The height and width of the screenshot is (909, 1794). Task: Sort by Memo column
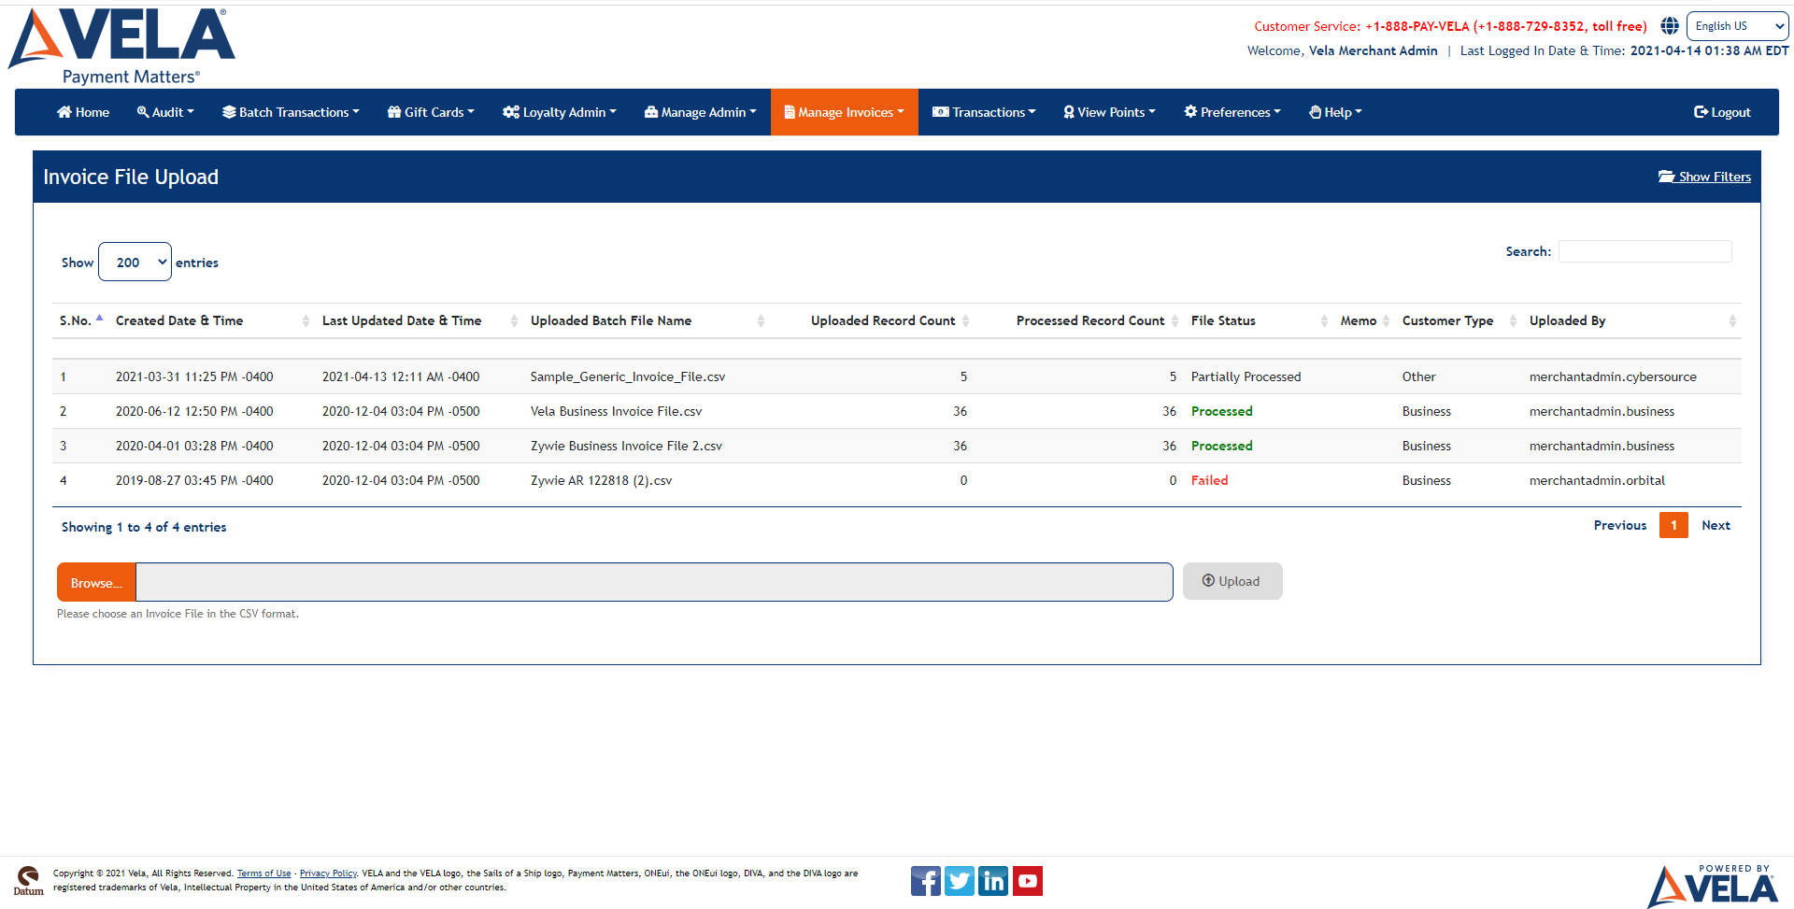coord(1364,320)
